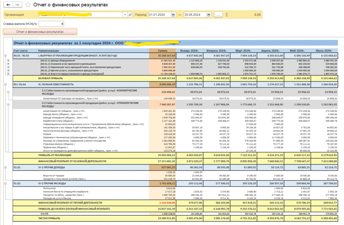Viewport: 344px width, 225px height.
Task: Go back with the left arrow button
Action: click(8, 5)
